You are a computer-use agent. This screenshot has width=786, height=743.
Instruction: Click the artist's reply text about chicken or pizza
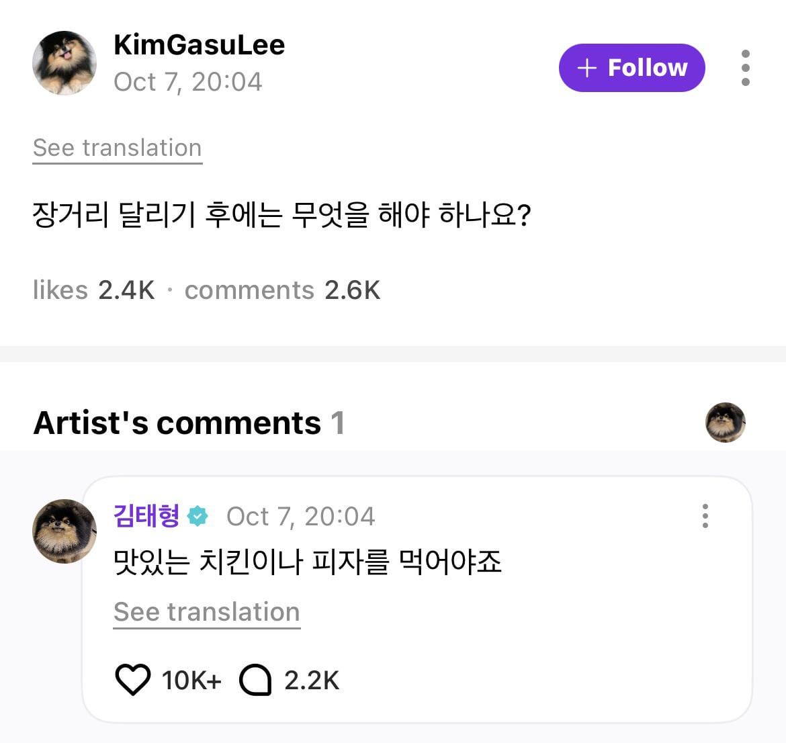[308, 562]
